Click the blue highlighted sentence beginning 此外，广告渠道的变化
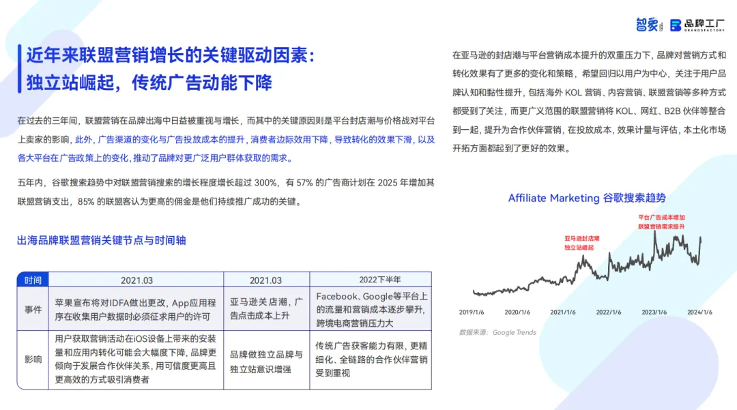737x410 pixels. click(x=226, y=149)
